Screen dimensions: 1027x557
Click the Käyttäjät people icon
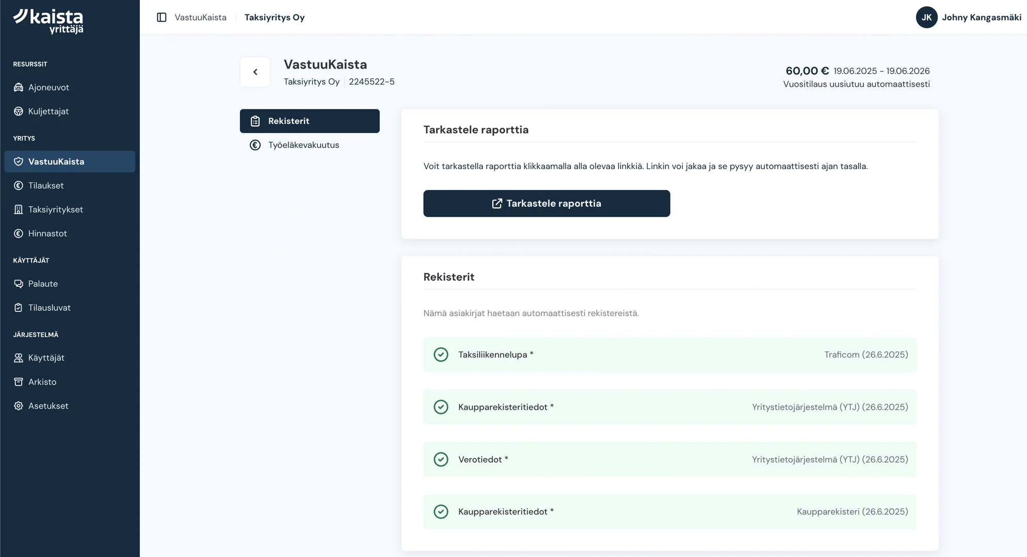[x=19, y=358]
